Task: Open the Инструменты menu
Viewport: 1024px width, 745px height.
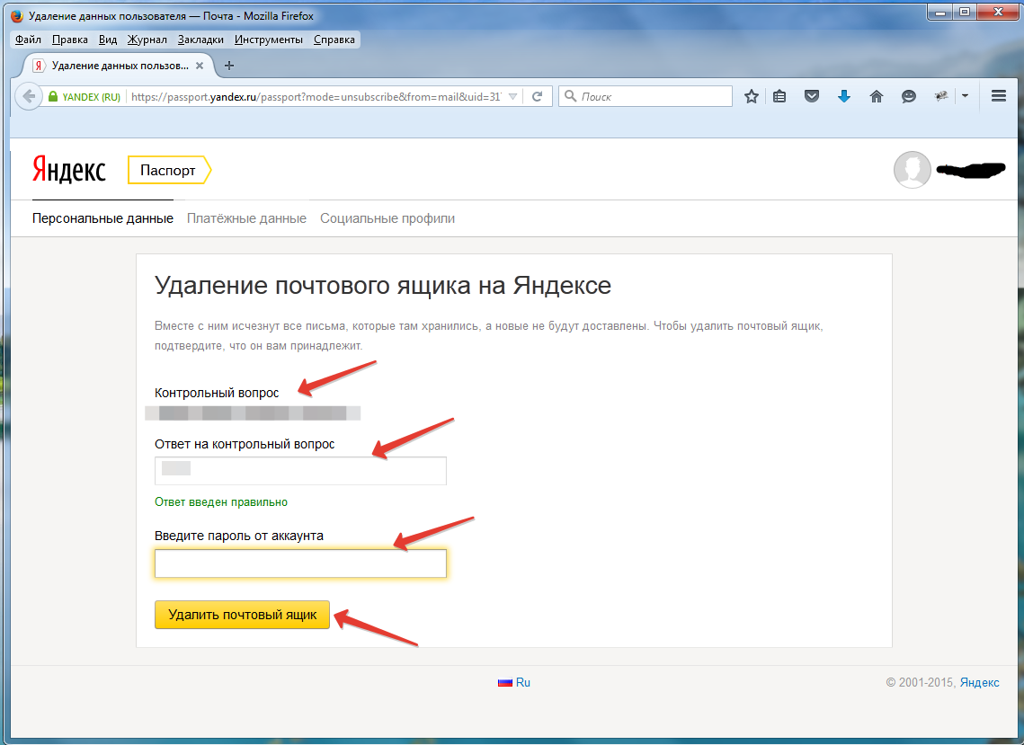Action: (268, 40)
